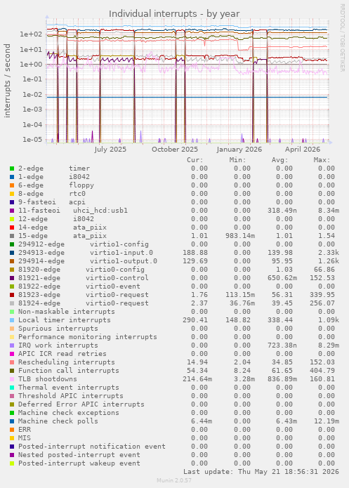Click the 'interrupts / second' axis label
The height and width of the screenshot is (488, 349).
coord(7,81)
